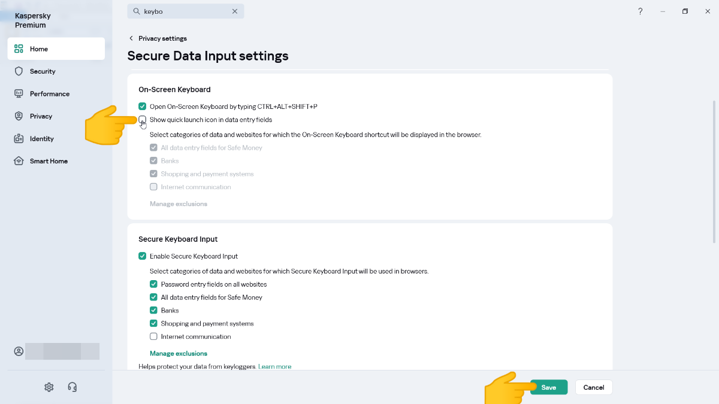
Task: Open settings gear icon at bottom
Action: pos(49,387)
